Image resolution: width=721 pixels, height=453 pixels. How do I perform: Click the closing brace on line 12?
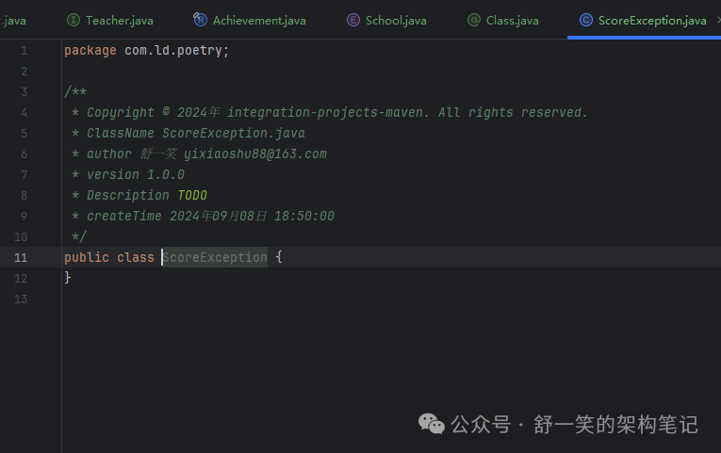pos(68,278)
